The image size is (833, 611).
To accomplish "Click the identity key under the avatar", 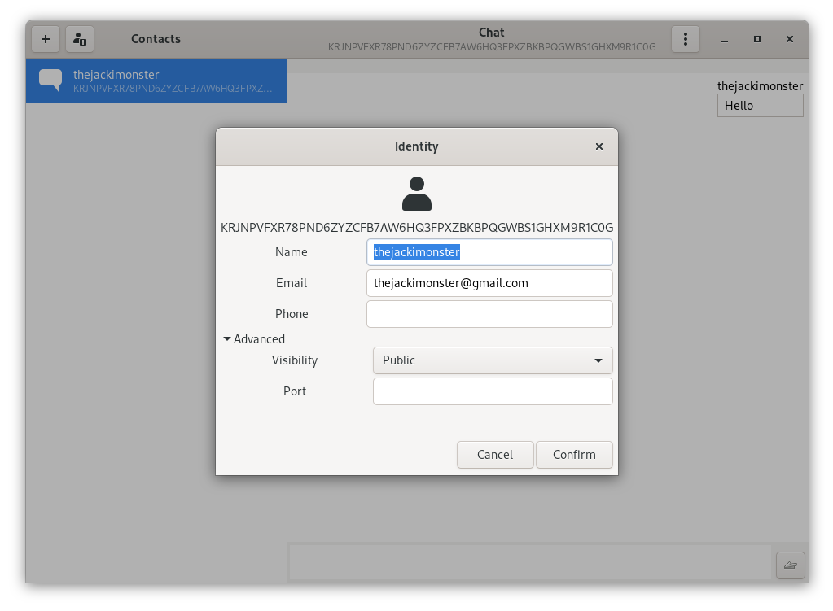I will point(417,228).
